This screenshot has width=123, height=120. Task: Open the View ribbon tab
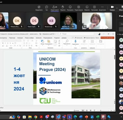pyautogui.click(x=57, y=38)
